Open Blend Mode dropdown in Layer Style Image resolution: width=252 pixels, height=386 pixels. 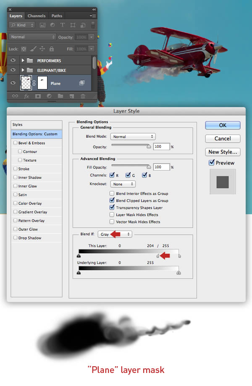click(x=133, y=137)
